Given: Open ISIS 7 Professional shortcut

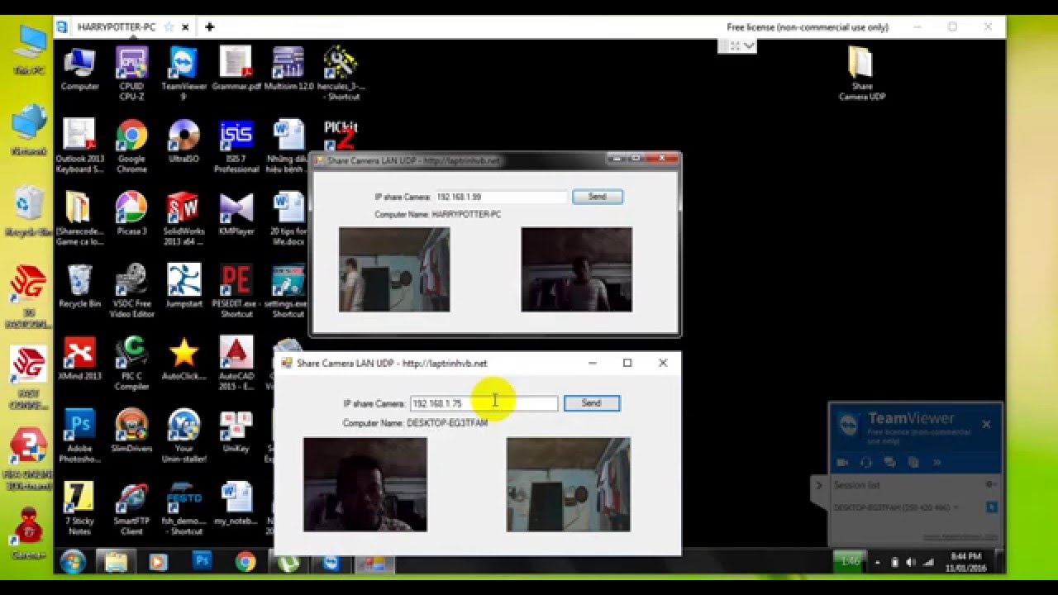Looking at the screenshot, I should point(236,146).
